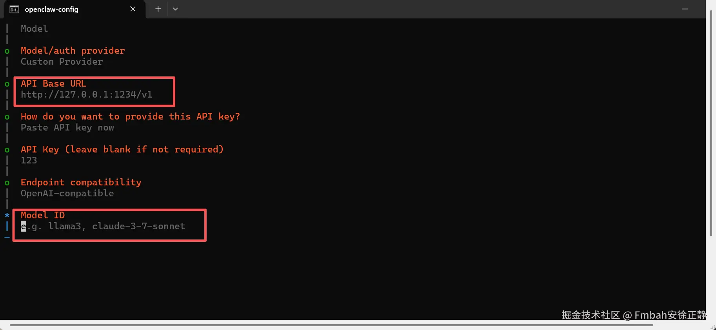Image resolution: width=716 pixels, height=330 pixels.
Task: Click the API Key value 123
Action: coord(29,160)
